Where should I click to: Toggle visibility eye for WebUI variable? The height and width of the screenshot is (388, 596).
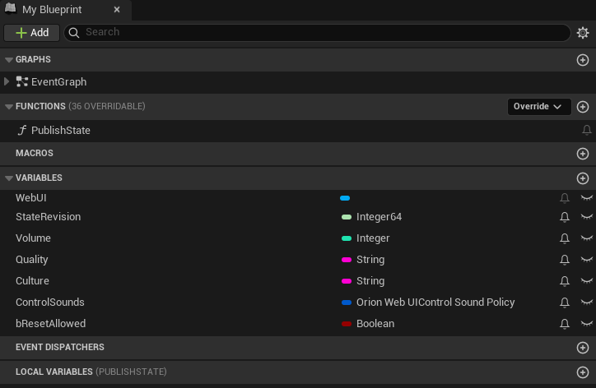tap(586, 197)
